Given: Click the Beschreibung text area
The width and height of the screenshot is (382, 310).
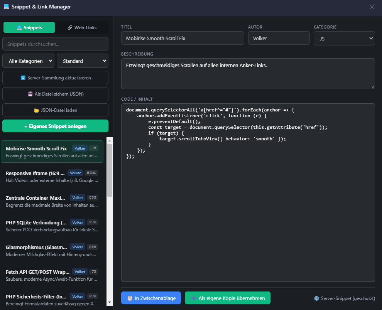Looking at the screenshot, I should point(248,74).
